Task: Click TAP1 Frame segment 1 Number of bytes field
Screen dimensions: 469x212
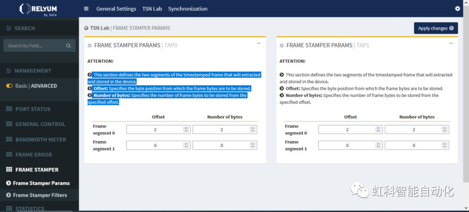Action: [x=416, y=145]
